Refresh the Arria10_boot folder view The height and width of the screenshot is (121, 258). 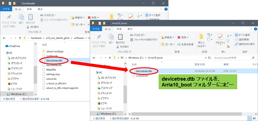click(x=209, y=58)
